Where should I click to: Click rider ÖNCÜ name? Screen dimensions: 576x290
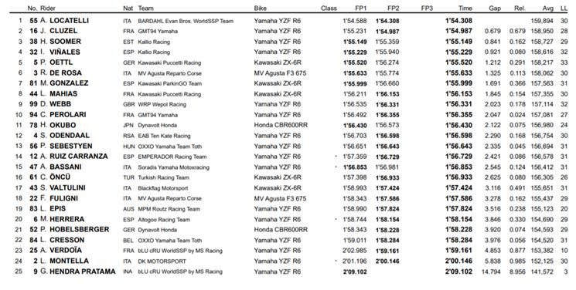pyautogui.click(x=60, y=177)
